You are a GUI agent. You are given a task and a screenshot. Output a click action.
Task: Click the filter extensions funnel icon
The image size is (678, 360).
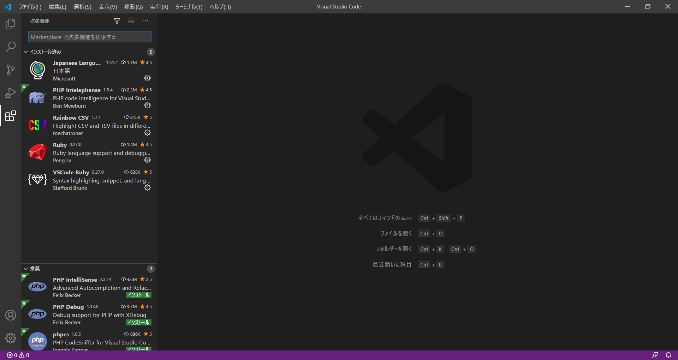coord(117,21)
